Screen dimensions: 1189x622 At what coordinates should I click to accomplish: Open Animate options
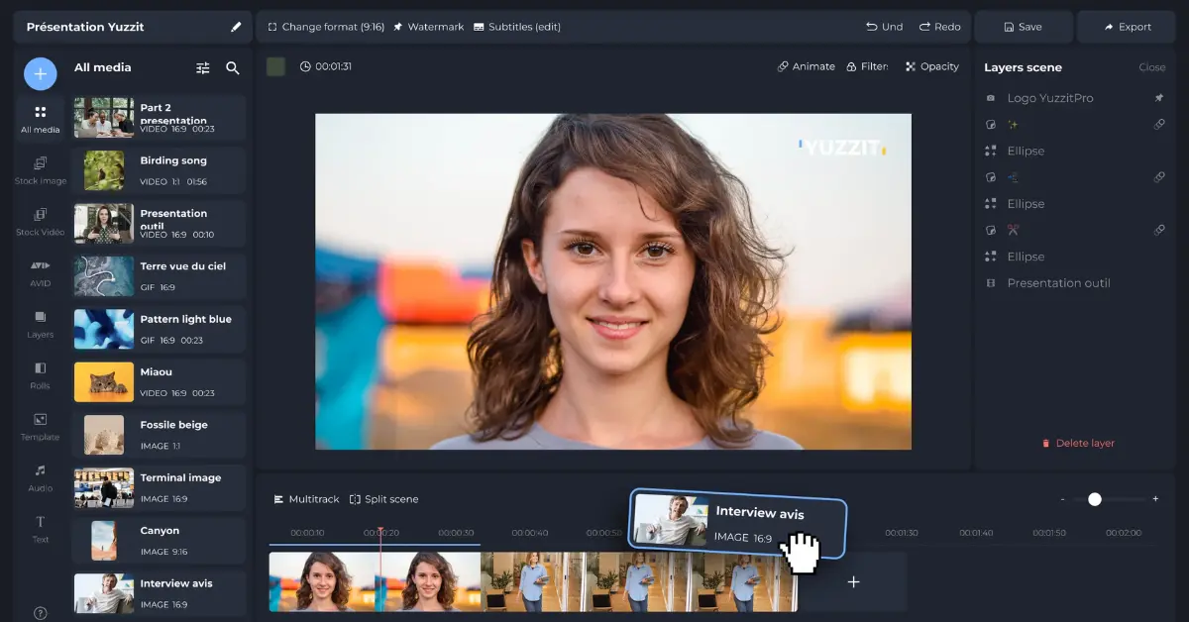pos(806,66)
